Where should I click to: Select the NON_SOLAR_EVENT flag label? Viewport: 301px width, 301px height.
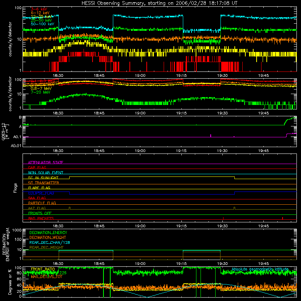46,173
